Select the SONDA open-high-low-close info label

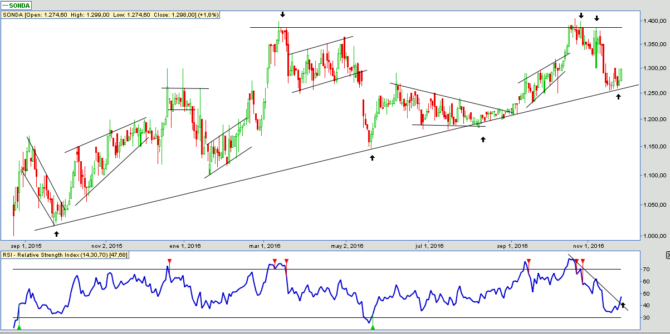pyautogui.click(x=110, y=15)
